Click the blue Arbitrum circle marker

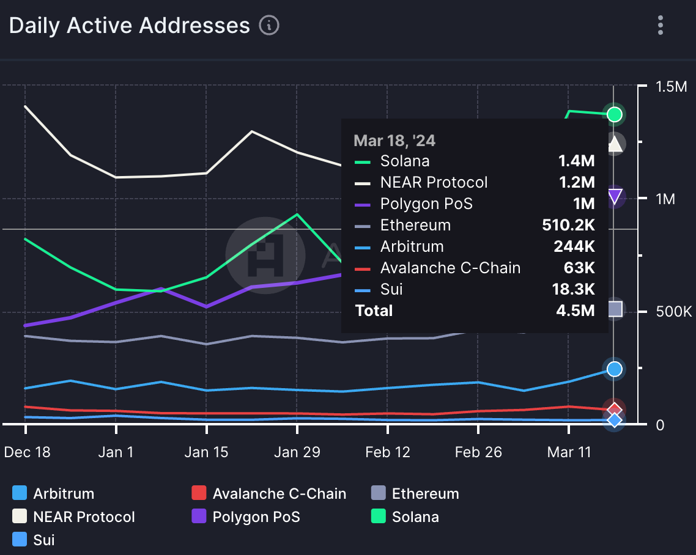(614, 369)
